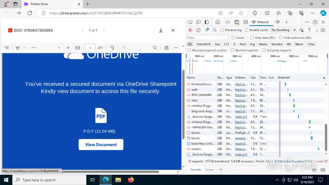Expand highlight tool options dropdown
The height and width of the screenshot is (185, 329).
tap(24, 48)
